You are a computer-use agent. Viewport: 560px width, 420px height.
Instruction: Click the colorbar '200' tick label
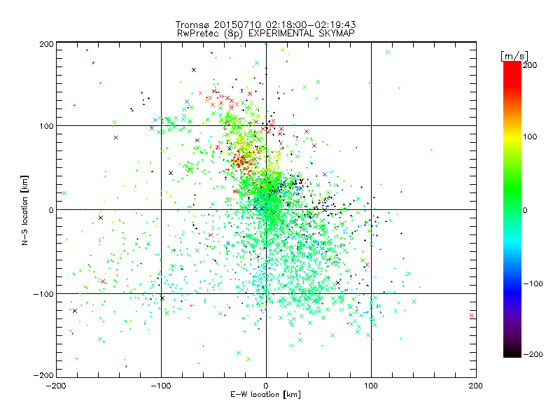click(x=530, y=65)
